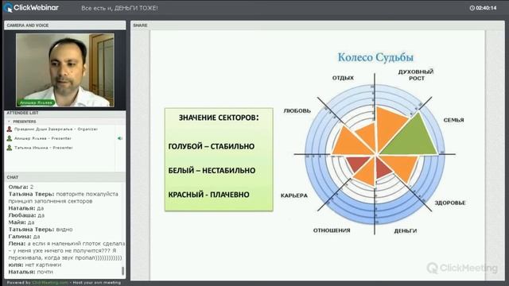Click the 'ЗНАЧЕНИЕ СЕКТОРОВ:' heading
509x286 pixels.
coord(219,118)
